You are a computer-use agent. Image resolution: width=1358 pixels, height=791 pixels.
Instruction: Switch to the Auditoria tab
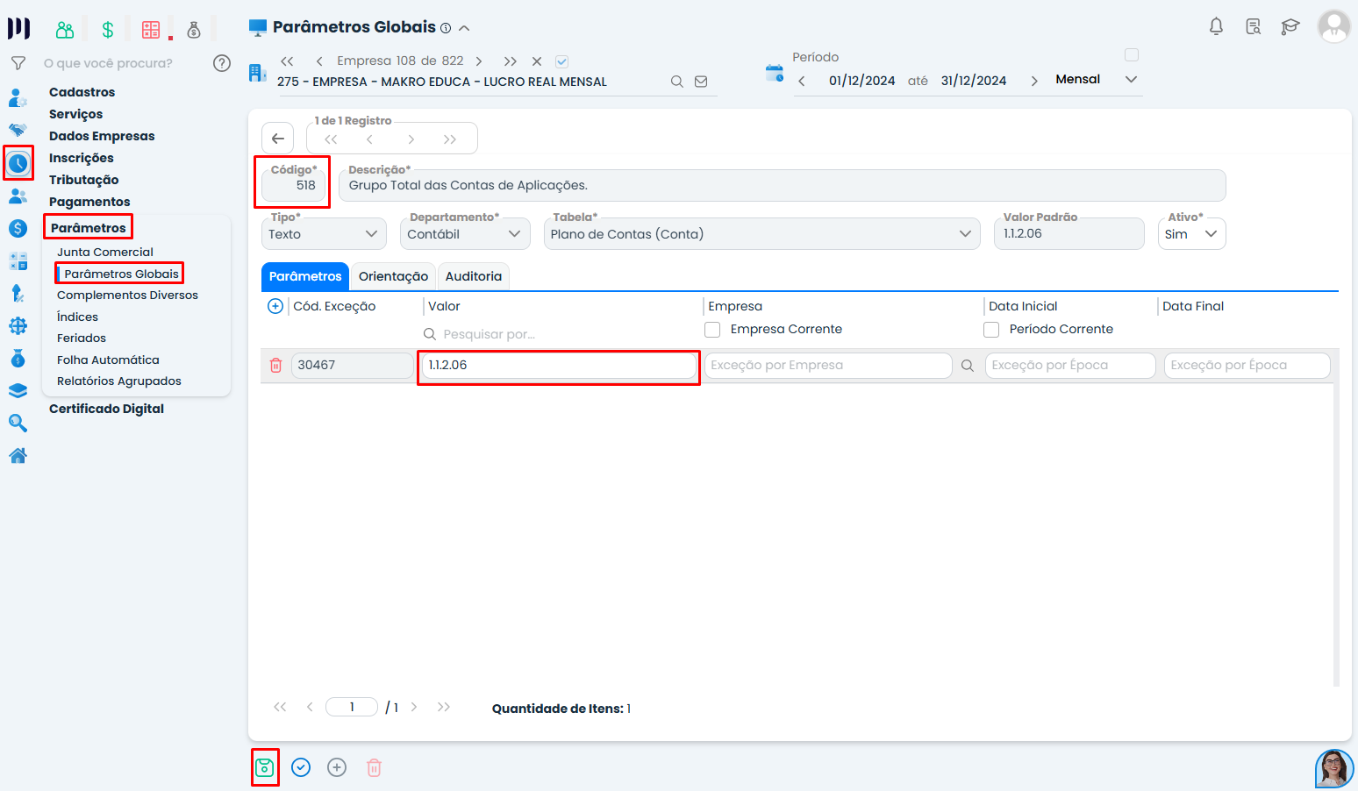(473, 276)
